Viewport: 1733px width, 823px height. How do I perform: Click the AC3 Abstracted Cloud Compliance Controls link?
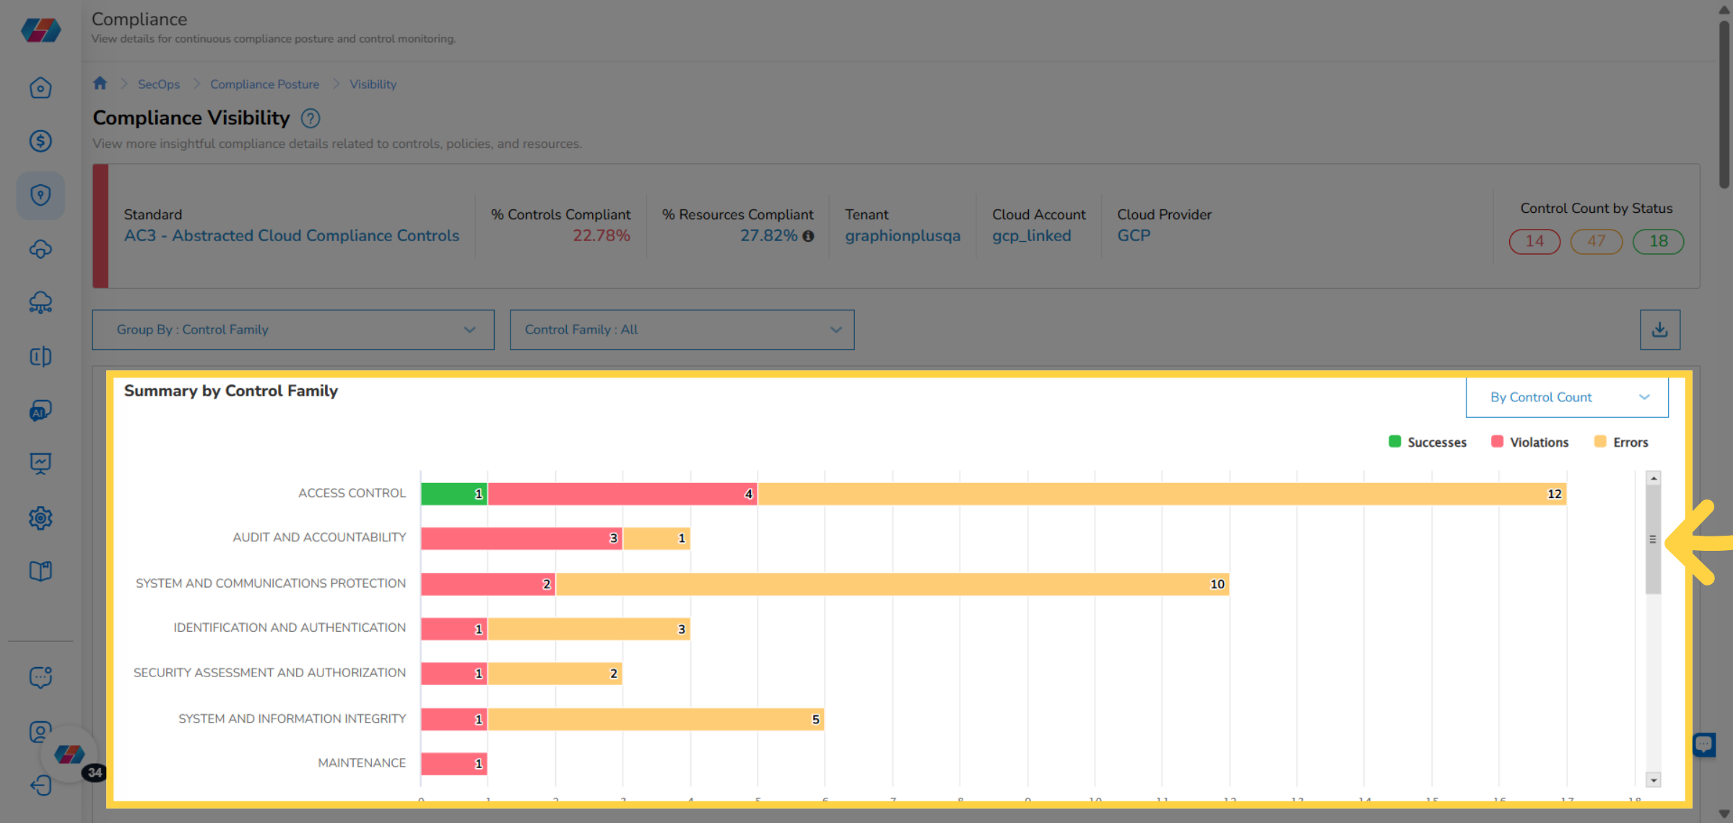coord(291,235)
